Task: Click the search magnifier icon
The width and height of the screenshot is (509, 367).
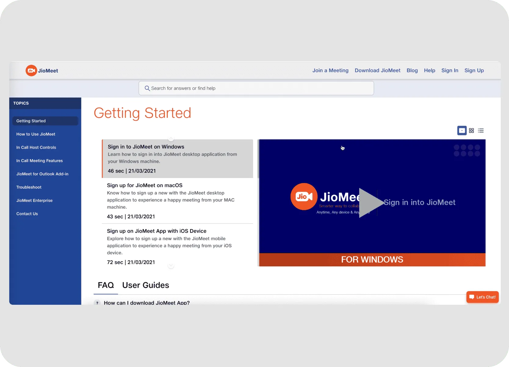Action: tap(147, 88)
